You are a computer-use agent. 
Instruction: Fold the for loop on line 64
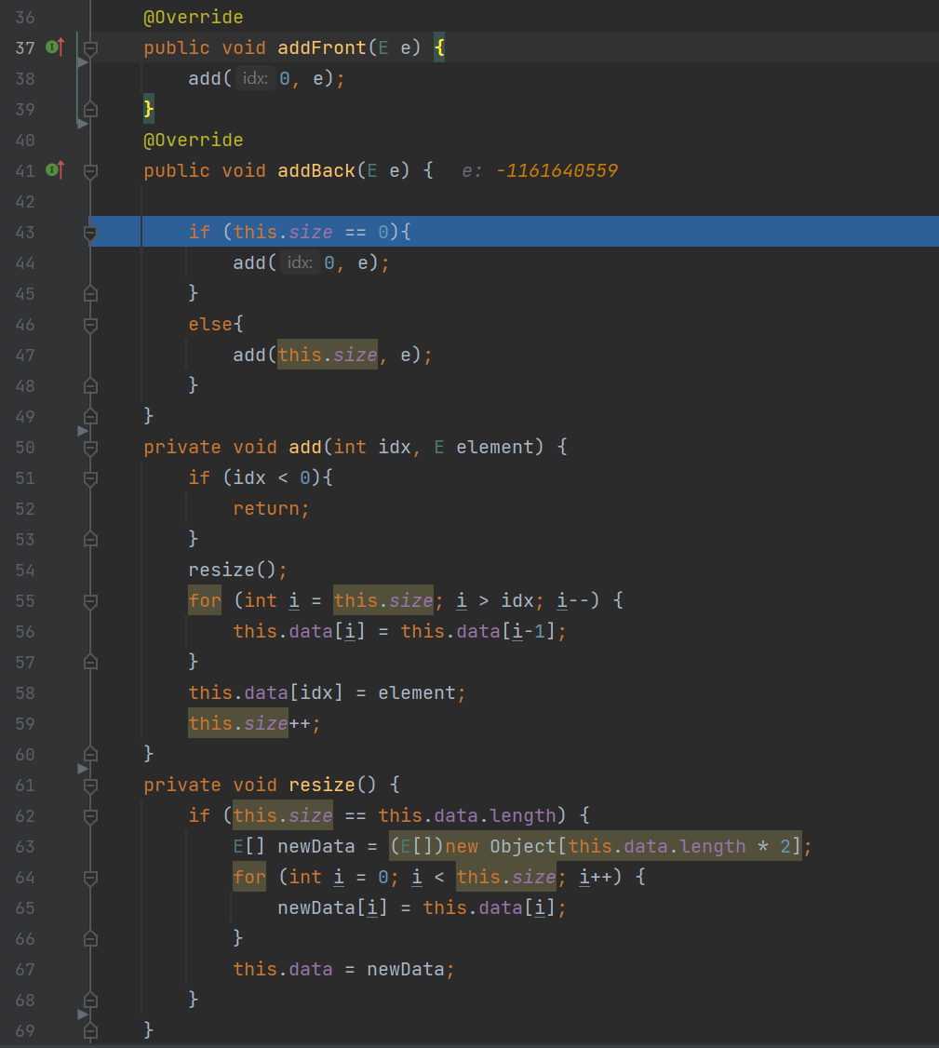pyautogui.click(x=90, y=878)
